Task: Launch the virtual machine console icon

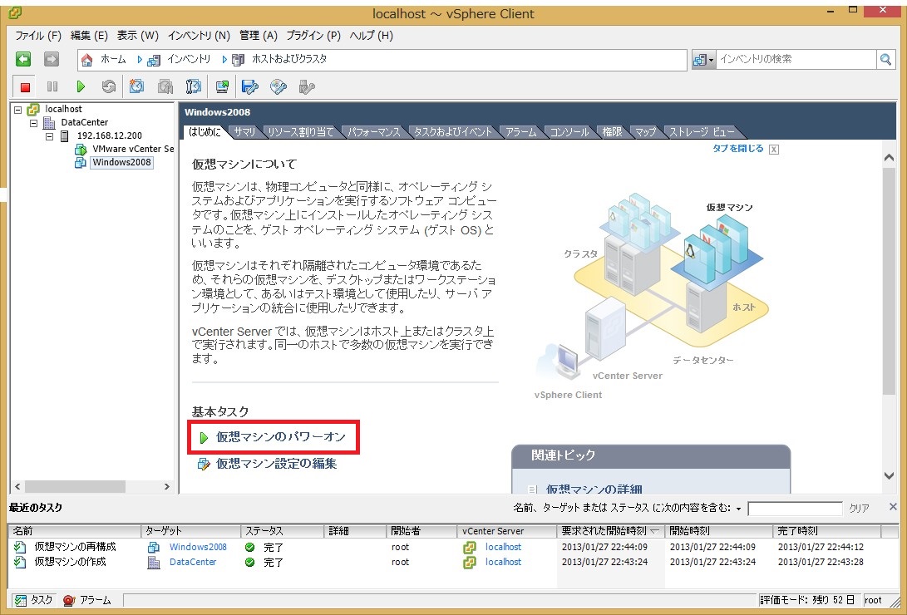Action: (x=222, y=86)
